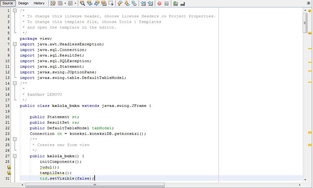
Task: Click the Comment toolbar button
Action: pos(175,3)
